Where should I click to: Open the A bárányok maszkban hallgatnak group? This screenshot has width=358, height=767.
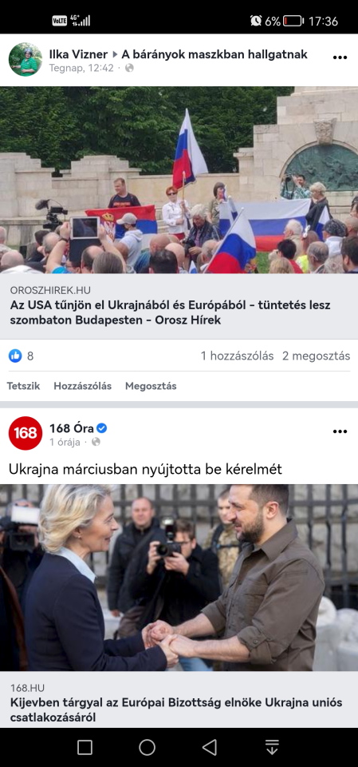tap(214, 54)
